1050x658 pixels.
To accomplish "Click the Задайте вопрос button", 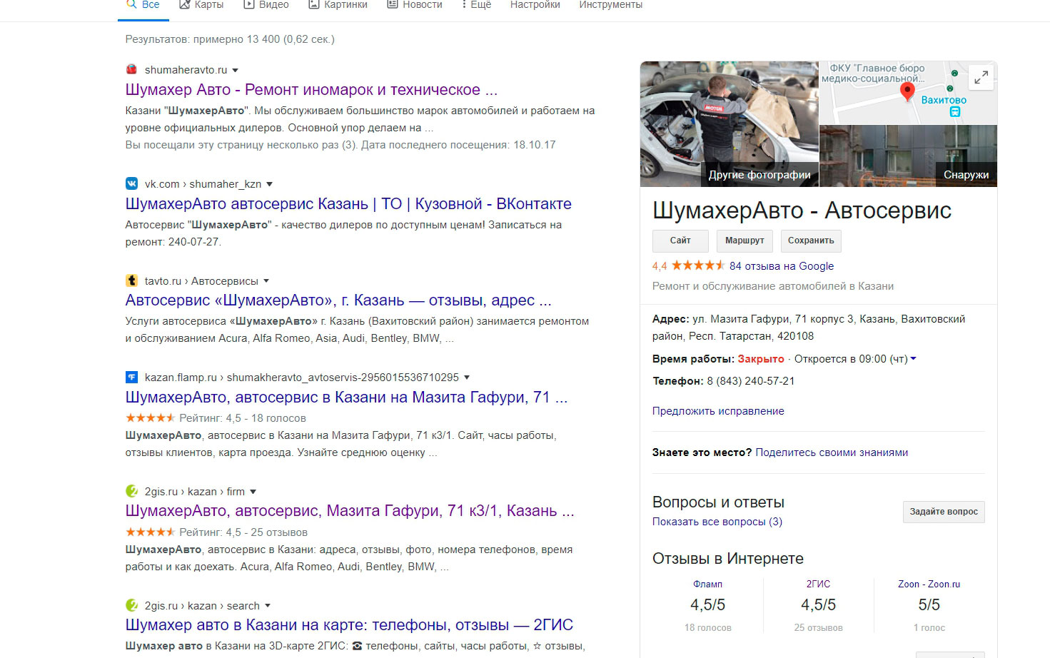I will click(944, 512).
